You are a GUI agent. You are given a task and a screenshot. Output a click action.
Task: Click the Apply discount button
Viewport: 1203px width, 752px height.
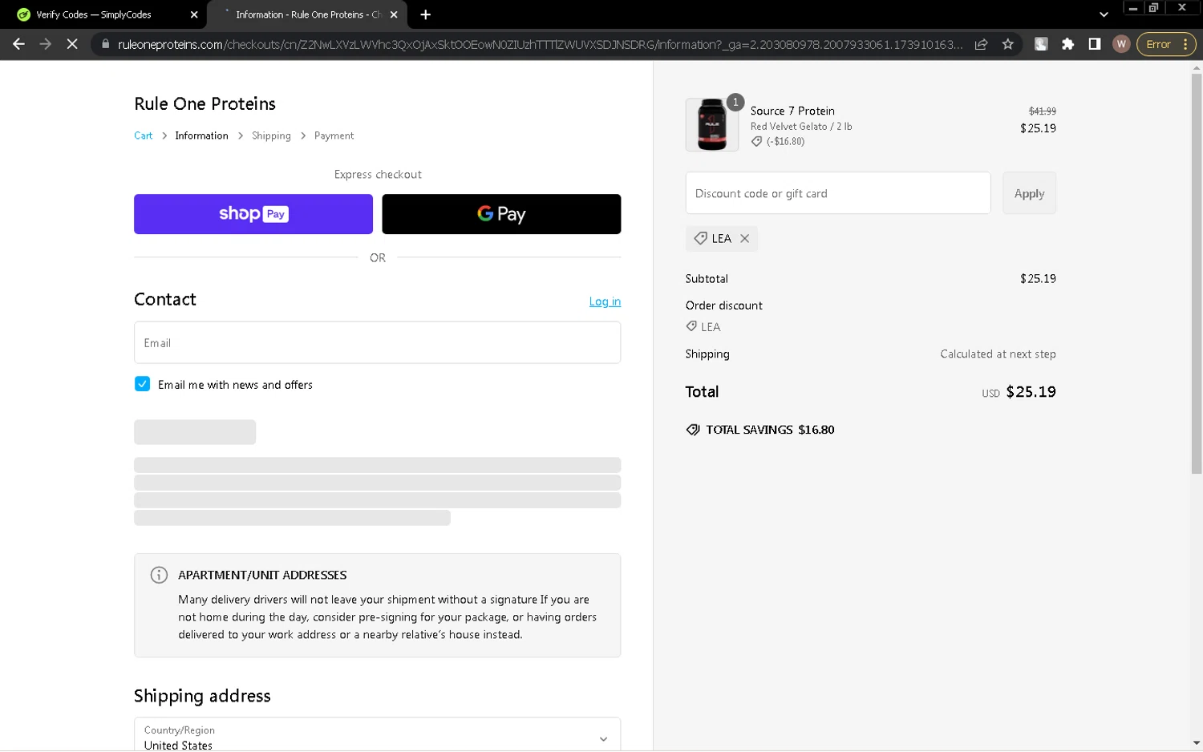(1029, 193)
